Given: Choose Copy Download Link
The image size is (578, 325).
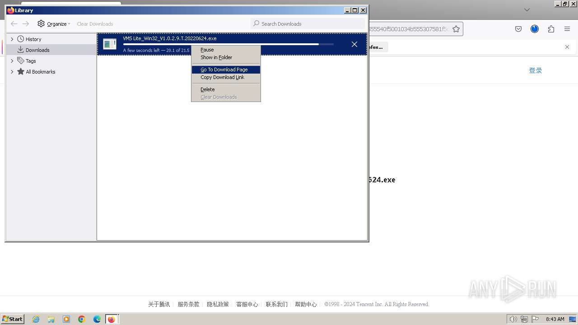Looking at the screenshot, I should pyautogui.click(x=226, y=77).
